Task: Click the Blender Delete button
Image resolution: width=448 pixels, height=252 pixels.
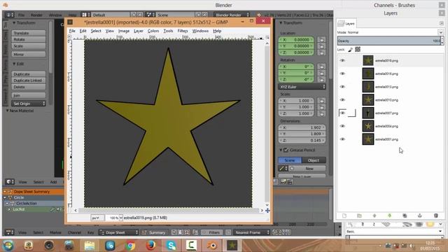Action: click(x=28, y=87)
